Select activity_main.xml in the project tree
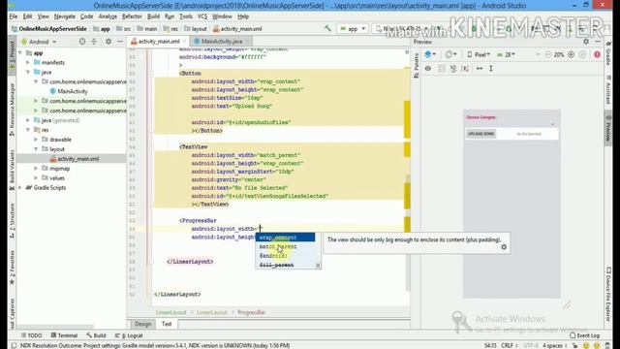This screenshot has height=349, width=620. coord(77,159)
